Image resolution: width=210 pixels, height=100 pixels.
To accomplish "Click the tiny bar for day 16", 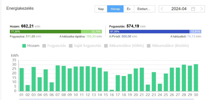I will 112,91.
